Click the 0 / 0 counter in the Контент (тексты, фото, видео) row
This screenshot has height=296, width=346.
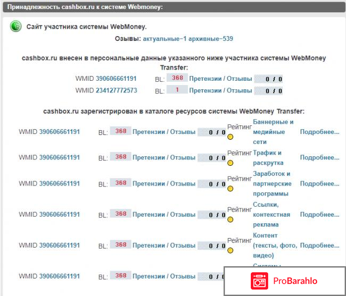[x=212, y=246]
